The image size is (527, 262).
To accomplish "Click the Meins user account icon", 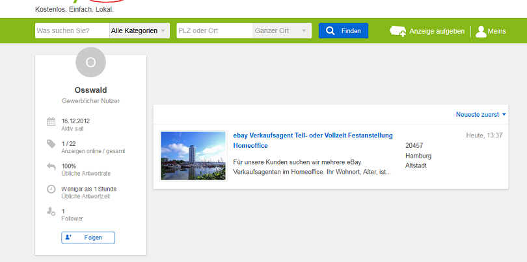I will pyautogui.click(x=481, y=31).
